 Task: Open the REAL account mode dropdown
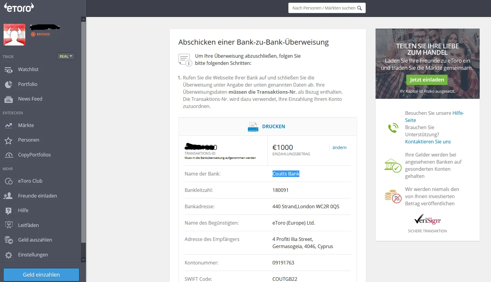[66, 56]
